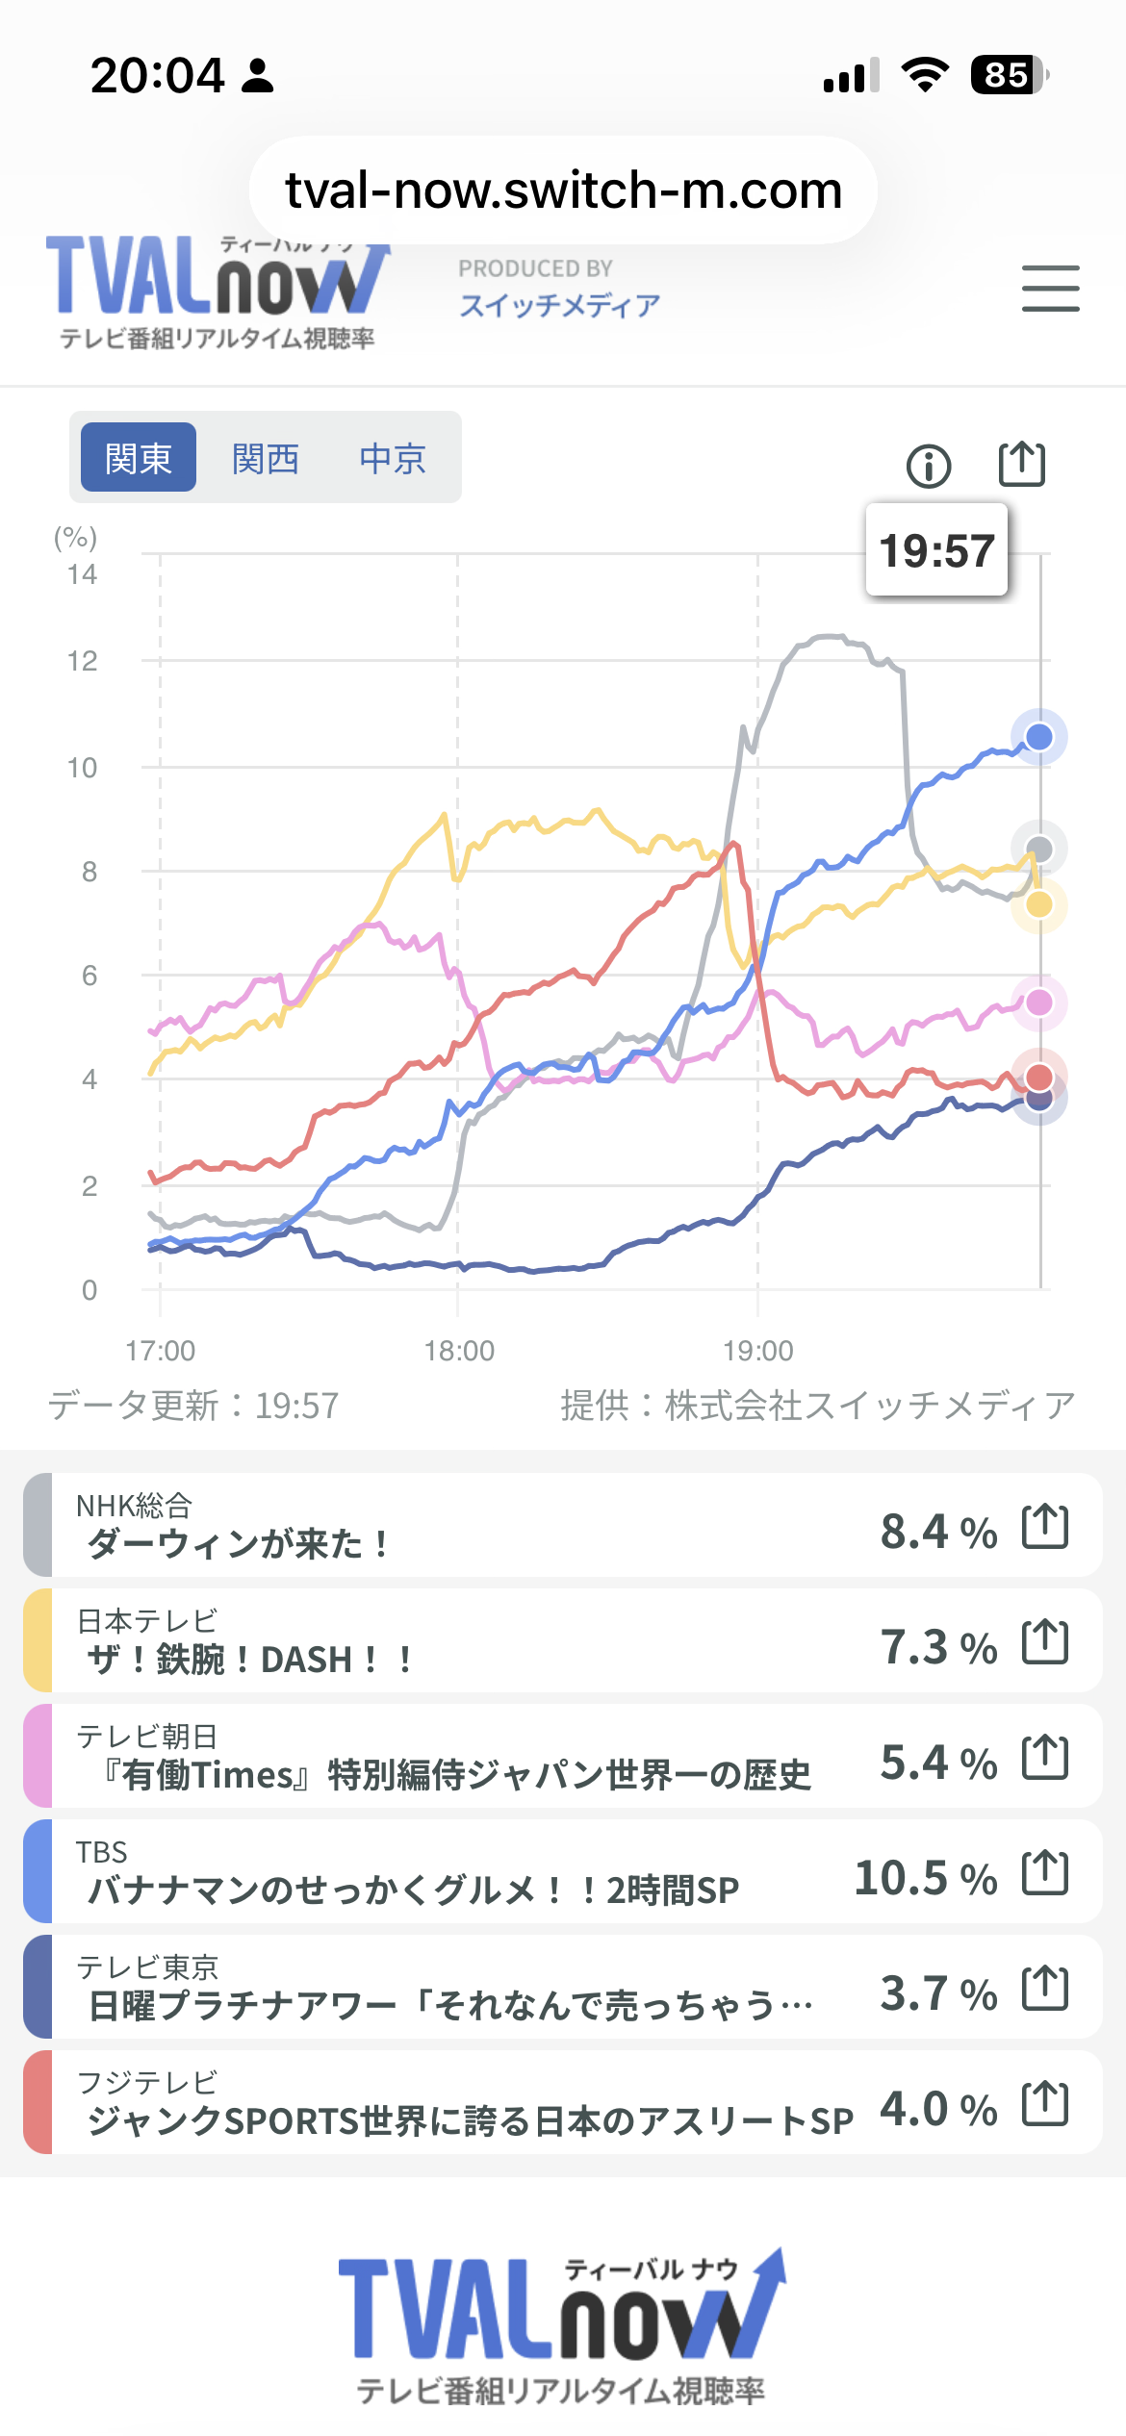The image size is (1126, 2436).
Task: Share NHK総合 ダーウィンが来た！ rating
Action: [x=1045, y=1526]
